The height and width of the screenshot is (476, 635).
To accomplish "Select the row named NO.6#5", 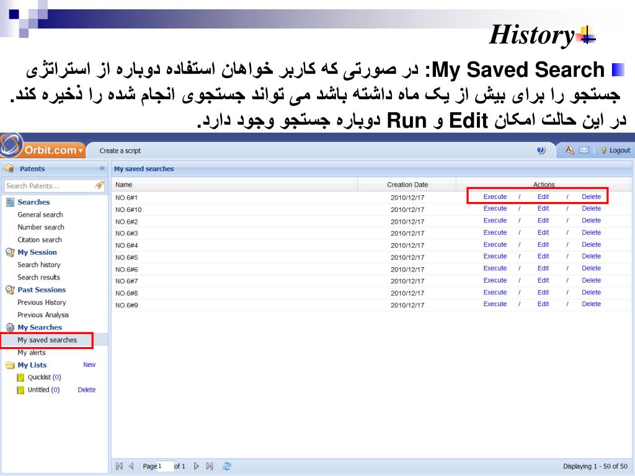I will pyautogui.click(x=371, y=257).
